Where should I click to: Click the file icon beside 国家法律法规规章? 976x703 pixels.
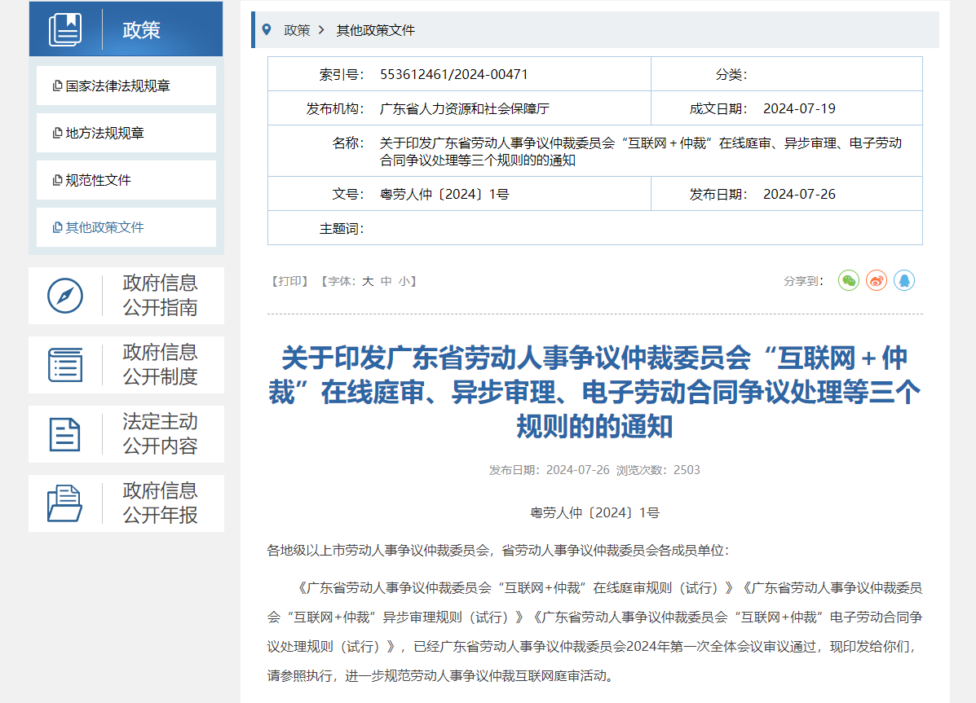(58, 86)
